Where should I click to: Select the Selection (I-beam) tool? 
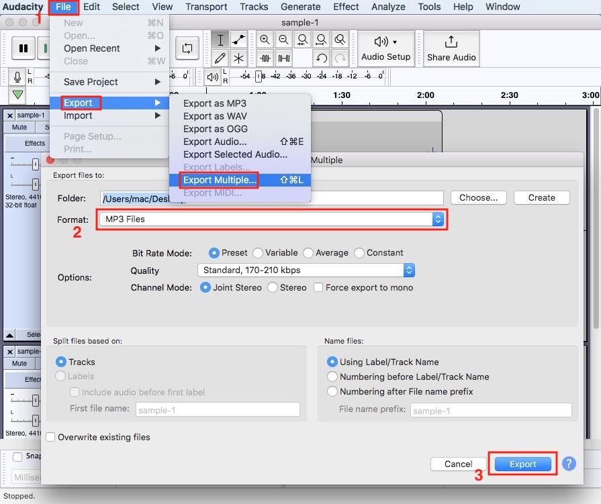[x=220, y=40]
